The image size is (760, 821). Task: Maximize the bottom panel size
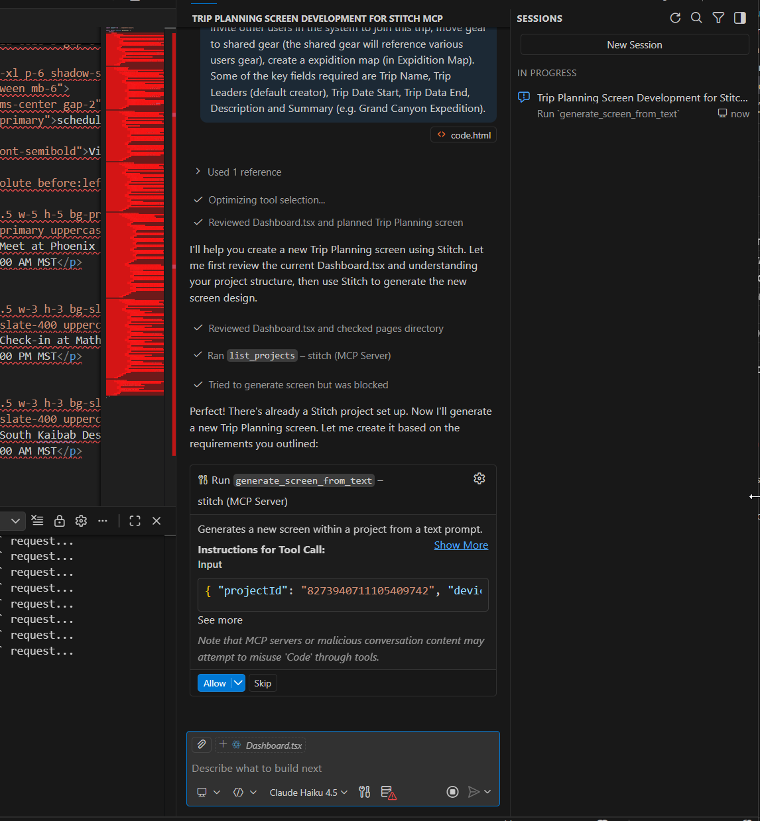(x=135, y=521)
